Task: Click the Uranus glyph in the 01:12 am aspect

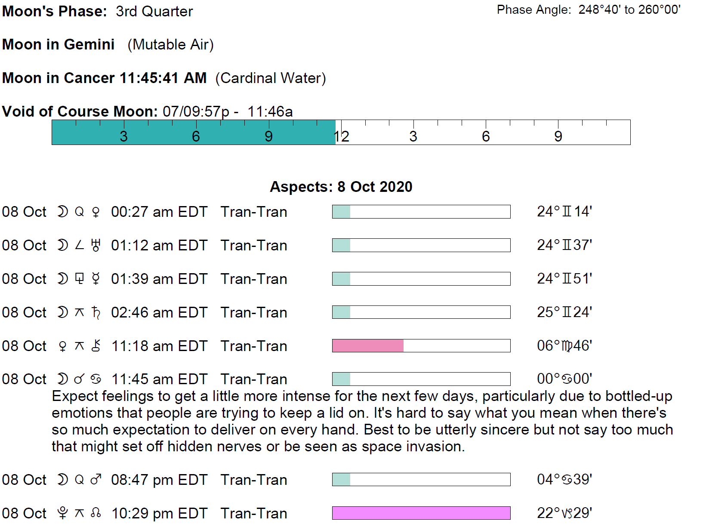Action: (96, 245)
